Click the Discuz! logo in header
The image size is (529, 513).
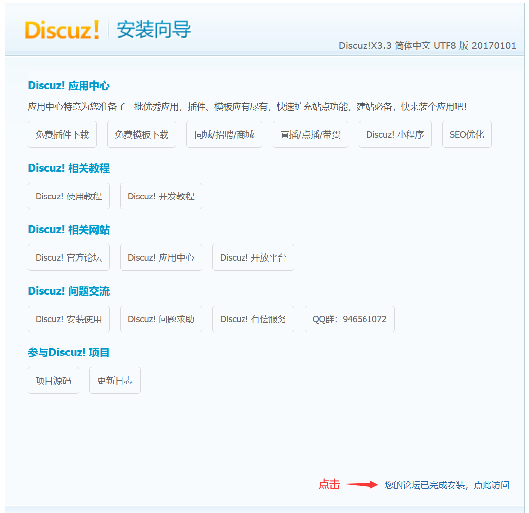tap(62, 30)
